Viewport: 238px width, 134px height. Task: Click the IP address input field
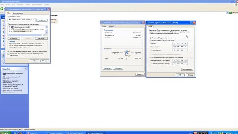180,44
